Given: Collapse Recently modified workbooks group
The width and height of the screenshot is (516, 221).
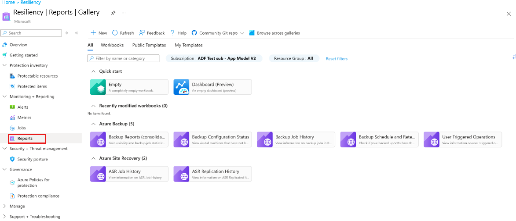Looking at the screenshot, I should coord(93,106).
